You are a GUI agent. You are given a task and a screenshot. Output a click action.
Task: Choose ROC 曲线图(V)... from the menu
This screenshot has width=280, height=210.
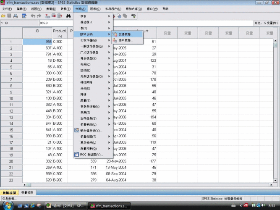pyautogui.click(x=93, y=155)
